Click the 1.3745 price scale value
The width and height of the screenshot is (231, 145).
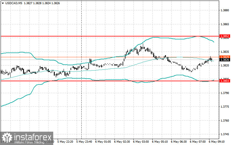225,134
